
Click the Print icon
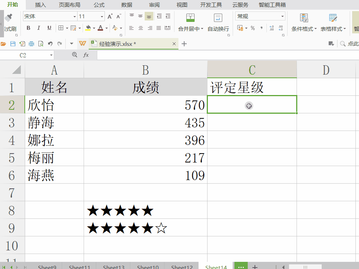(x=32, y=44)
